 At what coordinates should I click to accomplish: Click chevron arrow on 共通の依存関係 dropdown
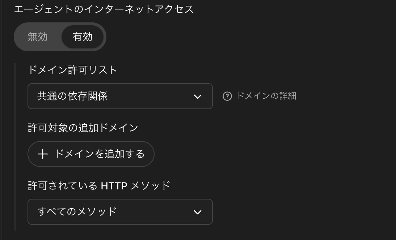tap(197, 97)
